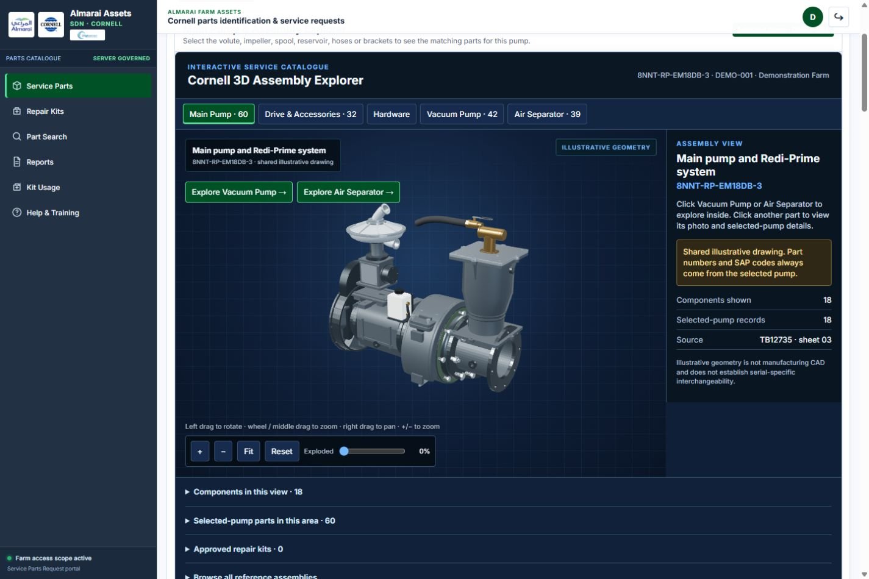
Task: Open Reports page
Action: 78,162
